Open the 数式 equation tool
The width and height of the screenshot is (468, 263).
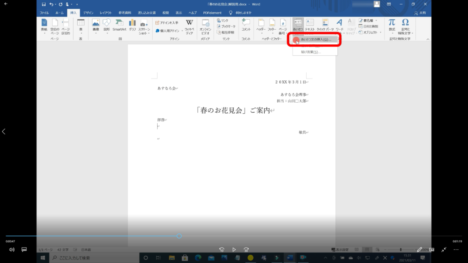click(392, 26)
